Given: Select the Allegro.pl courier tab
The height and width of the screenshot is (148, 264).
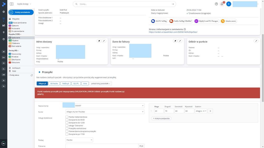Looking at the screenshot, I should 42,83.
